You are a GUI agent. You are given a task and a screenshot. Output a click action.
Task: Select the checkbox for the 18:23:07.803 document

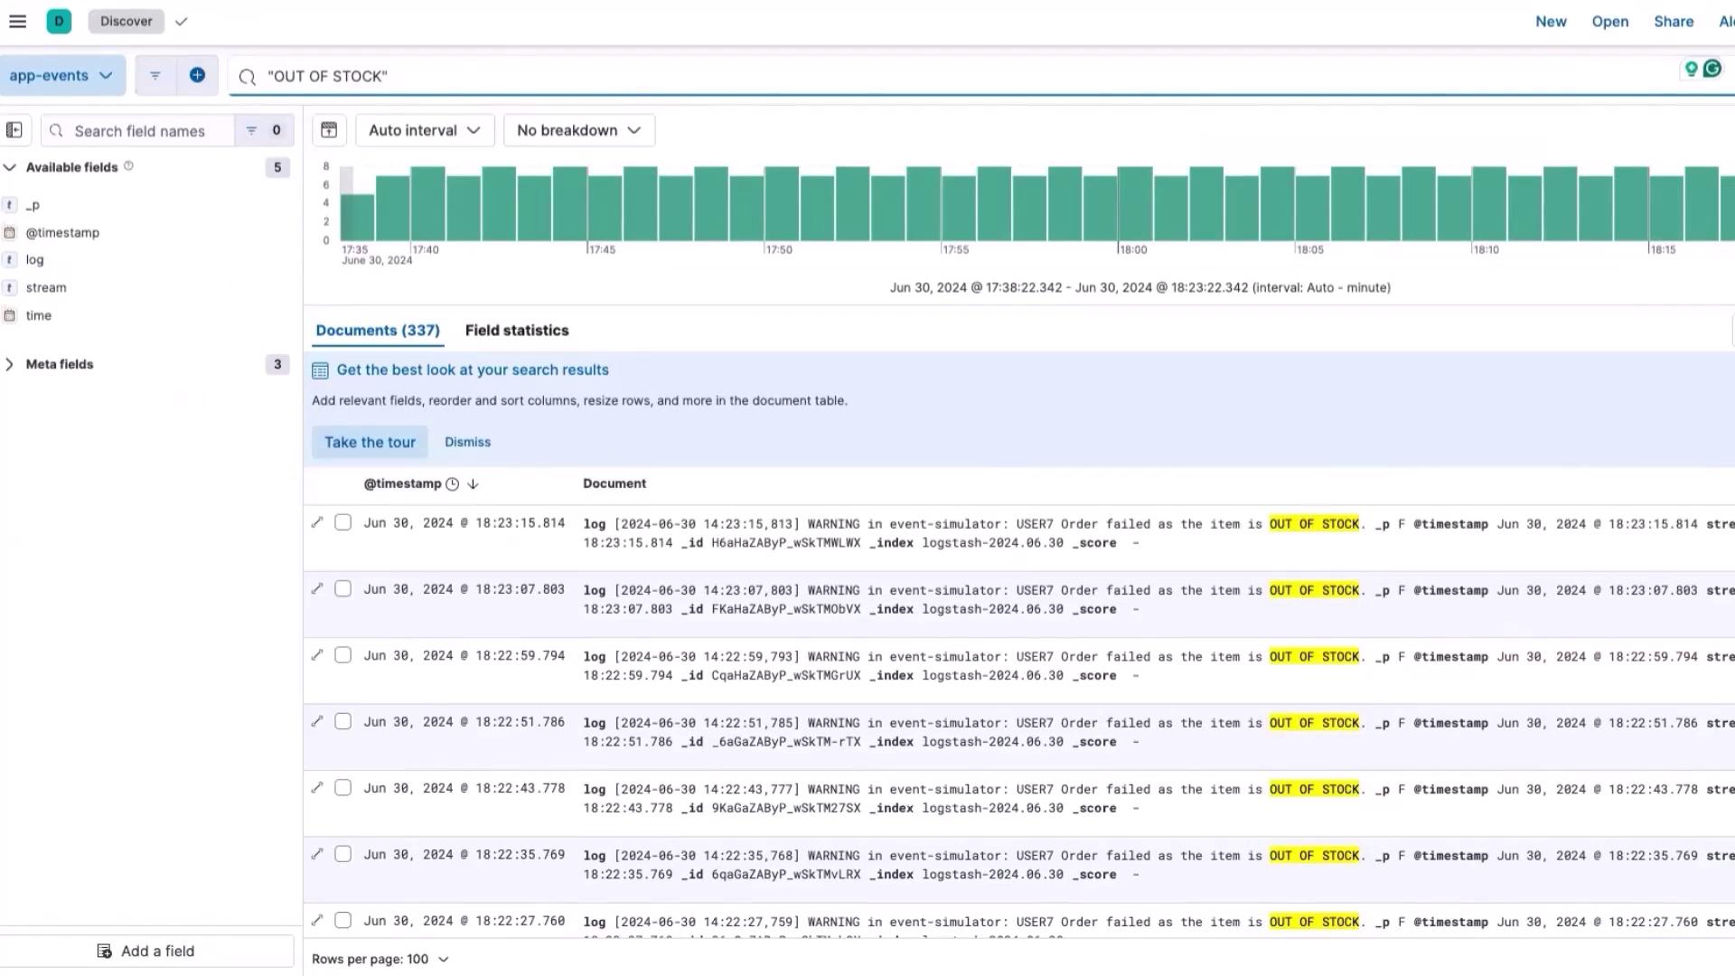click(x=342, y=589)
